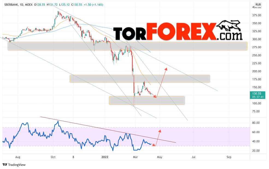Open the RUB currency selector

coord(258,5)
